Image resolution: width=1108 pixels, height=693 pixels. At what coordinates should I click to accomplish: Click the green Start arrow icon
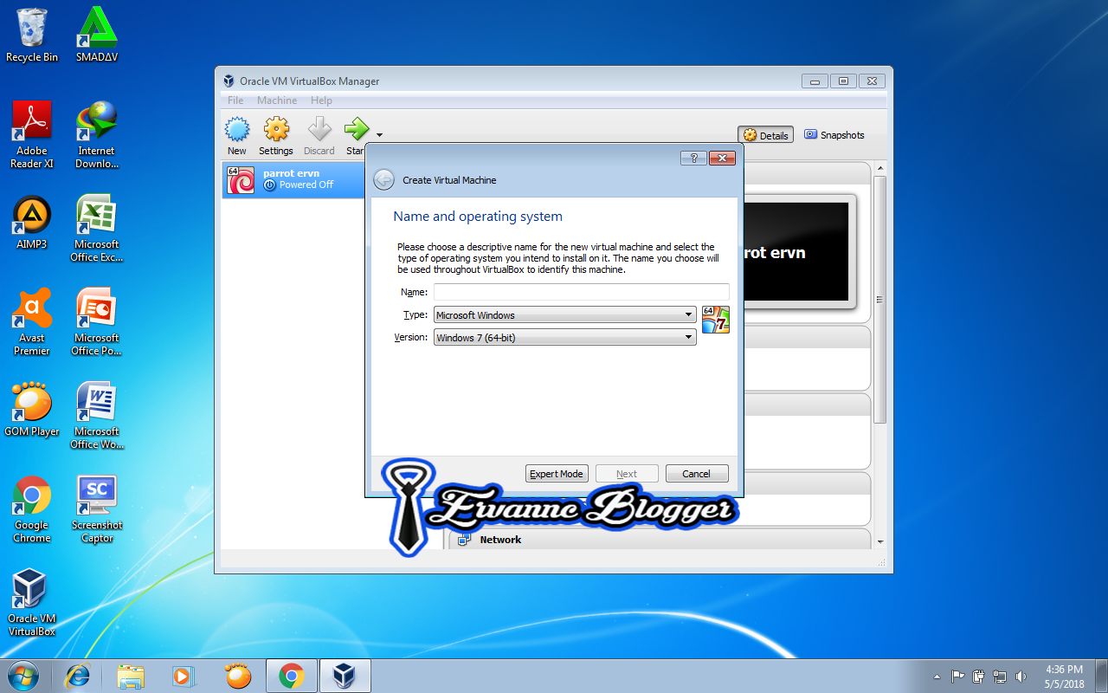click(357, 130)
